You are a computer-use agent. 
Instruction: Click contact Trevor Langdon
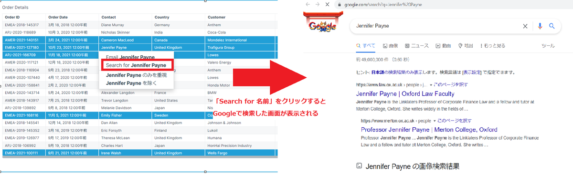pos(115,100)
